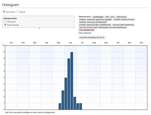Click the 'Västmanland' parameter tag
The image size is (151, 115).
point(121,17)
